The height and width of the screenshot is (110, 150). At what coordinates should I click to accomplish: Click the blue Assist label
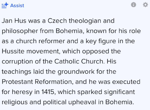[x=17, y=5]
